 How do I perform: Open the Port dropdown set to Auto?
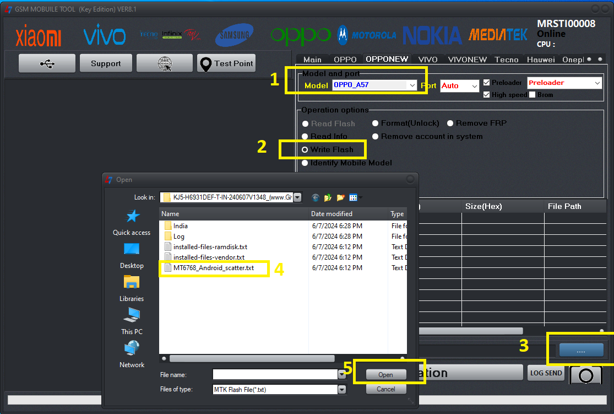(x=474, y=86)
